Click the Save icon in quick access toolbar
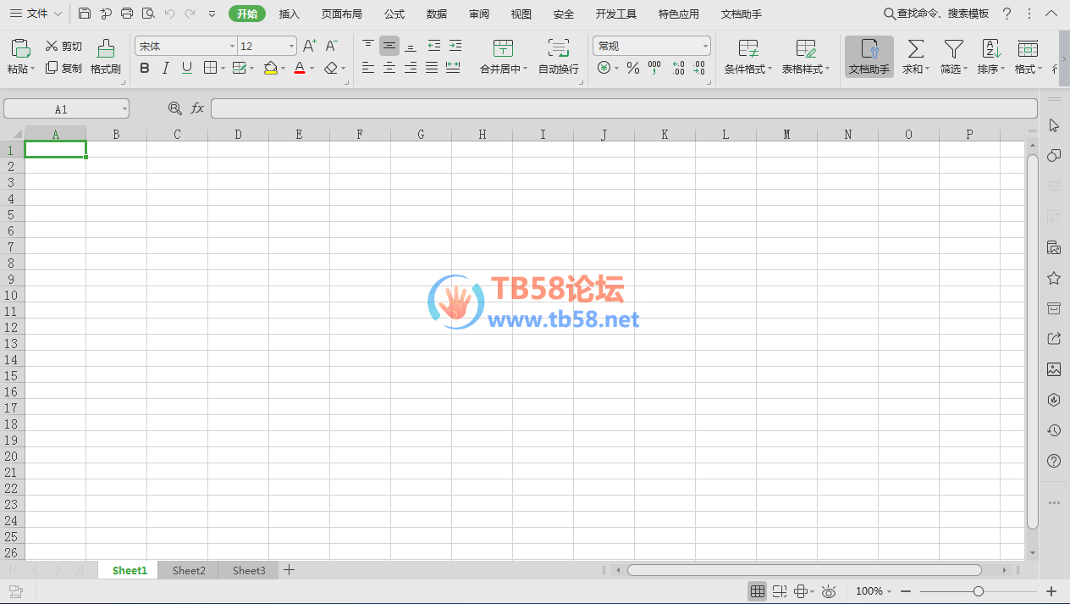The width and height of the screenshot is (1070, 604). 84,14
